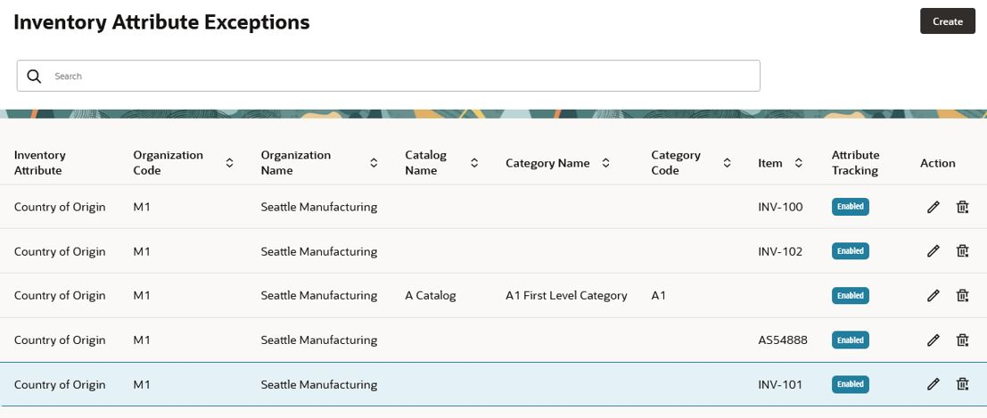Click the search magnifier icon

[34, 76]
